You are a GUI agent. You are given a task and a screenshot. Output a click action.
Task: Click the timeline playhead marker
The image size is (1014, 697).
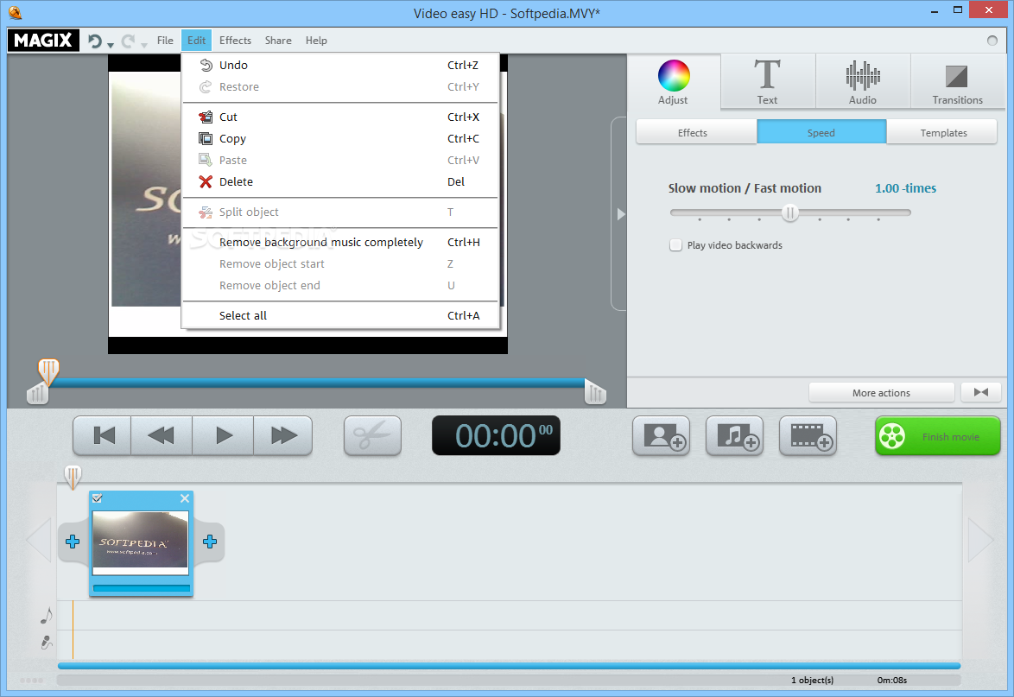73,477
